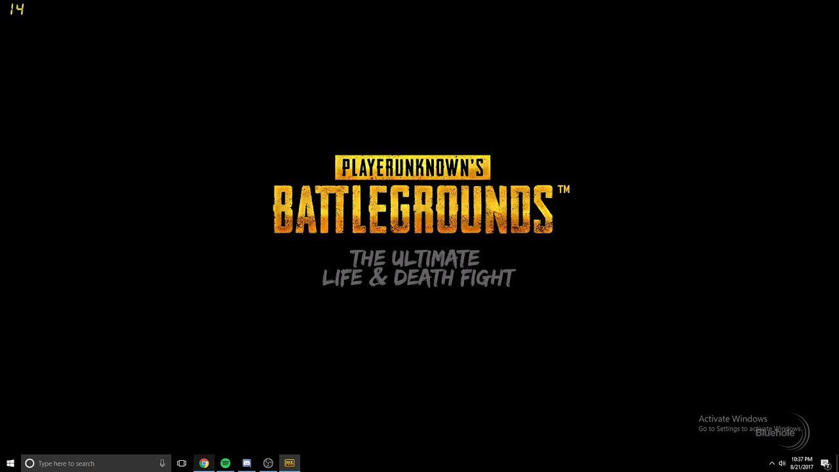Open Spotify from the taskbar

pos(225,463)
